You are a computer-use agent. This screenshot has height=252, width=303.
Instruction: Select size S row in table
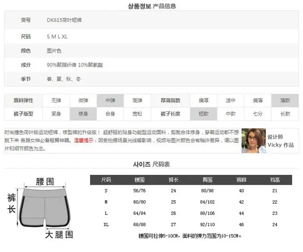(191, 191)
